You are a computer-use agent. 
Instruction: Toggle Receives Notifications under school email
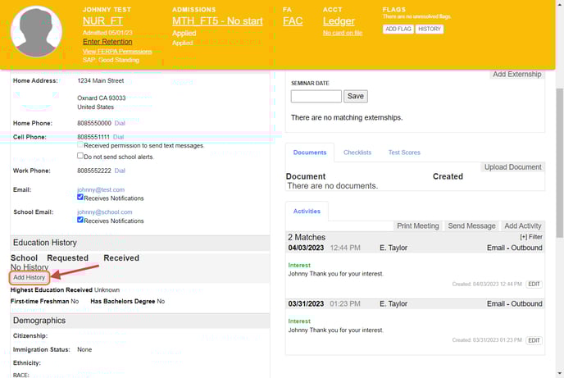tap(80, 221)
